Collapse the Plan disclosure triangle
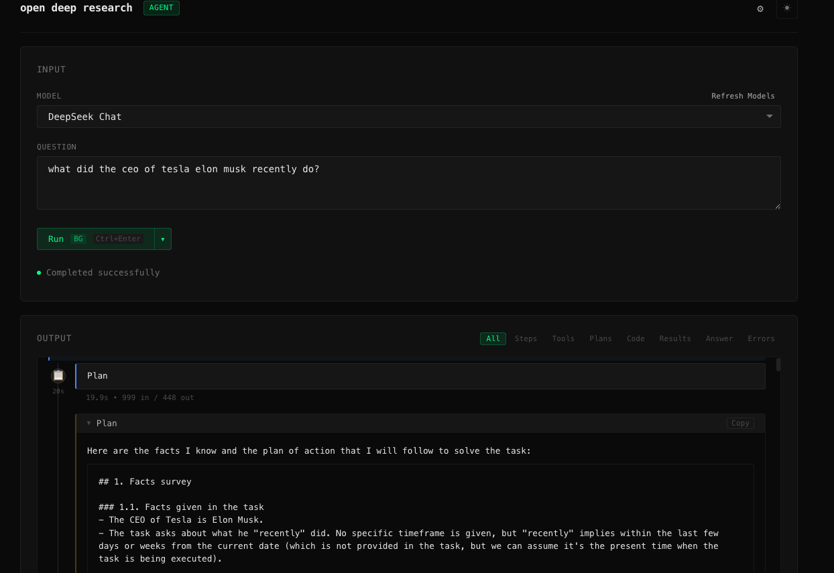 [x=88, y=423]
